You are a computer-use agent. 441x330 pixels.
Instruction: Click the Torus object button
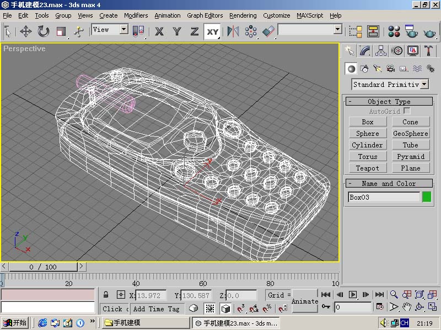[x=368, y=156]
